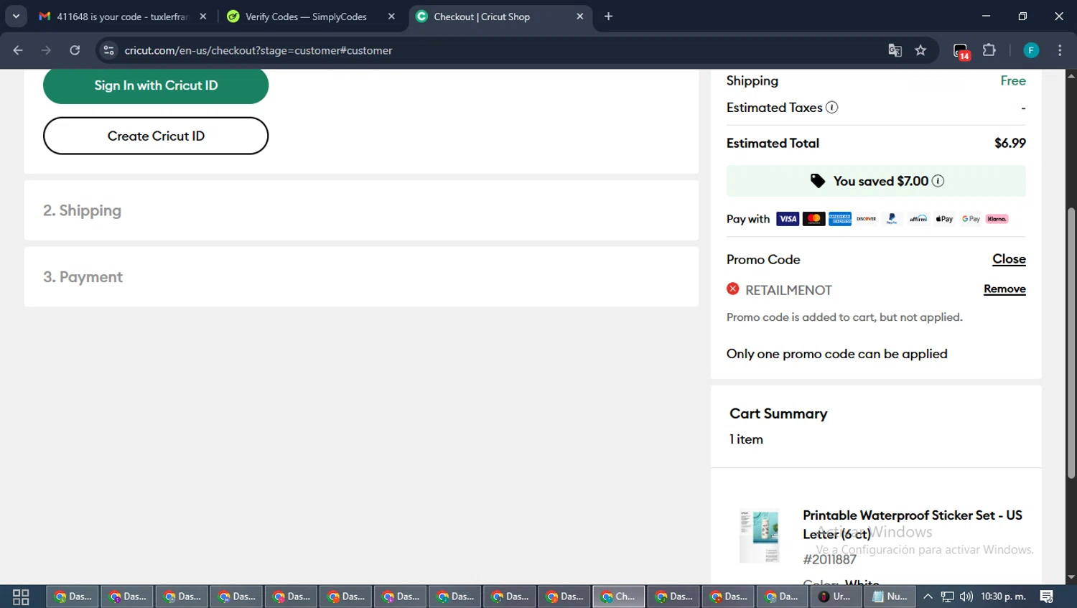Image resolution: width=1077 pixels, height=608 pixels.
Task: Open the clock showing 10:30 p. m.
Action: click(x=1004, y=597)
